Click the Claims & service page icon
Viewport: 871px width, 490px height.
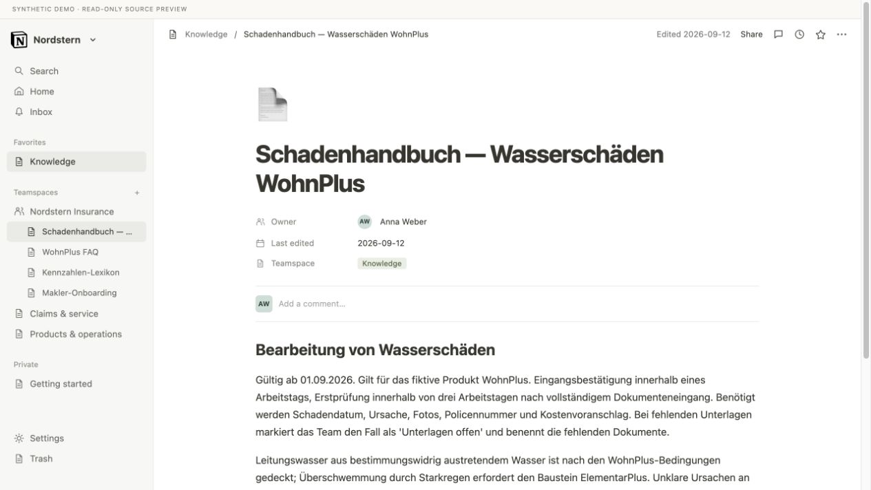point(19,314)
